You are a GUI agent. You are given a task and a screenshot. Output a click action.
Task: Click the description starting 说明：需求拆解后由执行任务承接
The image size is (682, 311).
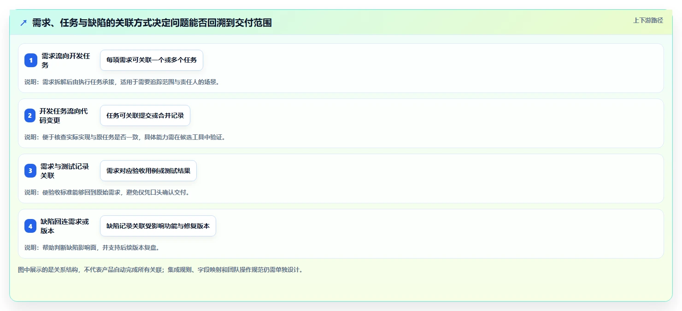coord(122,82)
